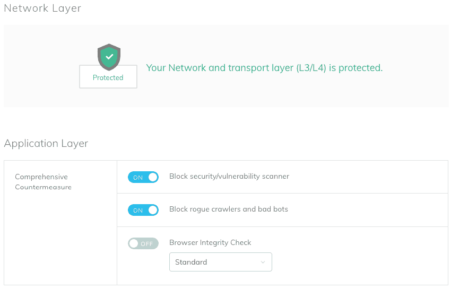451x289 pixels.
Task: Enable the Browser Integrity Check toggle
Action: (143, 243)
